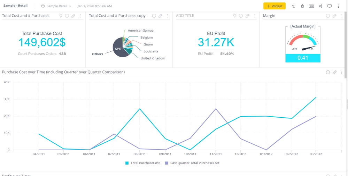Toggle Past Quarter Total PurchaseCost legend series
The image size is (348, 176).
tap(192, 163)
